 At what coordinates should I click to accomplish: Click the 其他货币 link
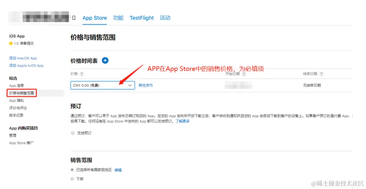[146, 85]
